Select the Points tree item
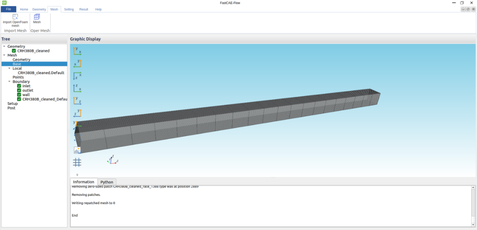 tap(18, 77)
